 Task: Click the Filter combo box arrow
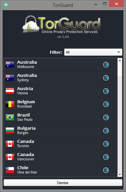(x=119, y=52)
